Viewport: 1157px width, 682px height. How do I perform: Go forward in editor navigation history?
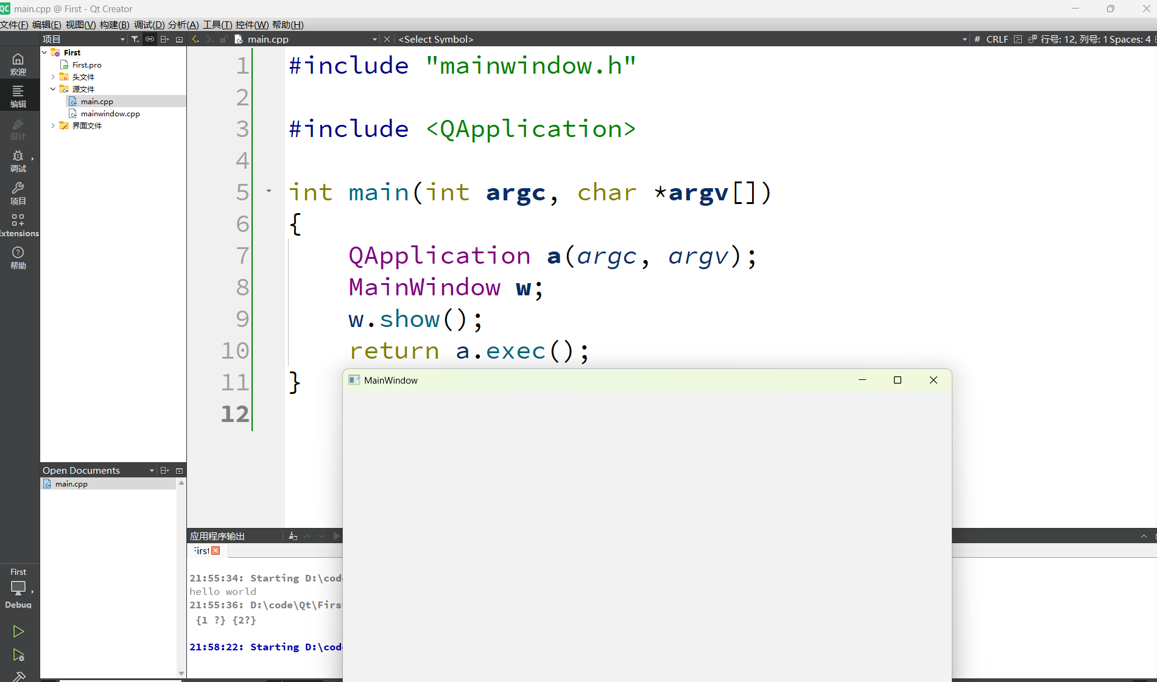click(x=209, y=39)
